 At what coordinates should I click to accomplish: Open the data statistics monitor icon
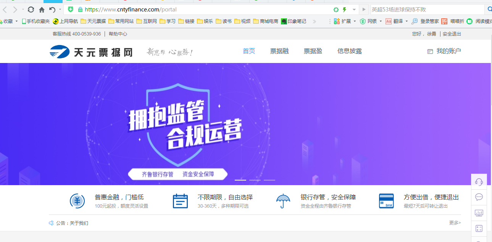point(479,213)
